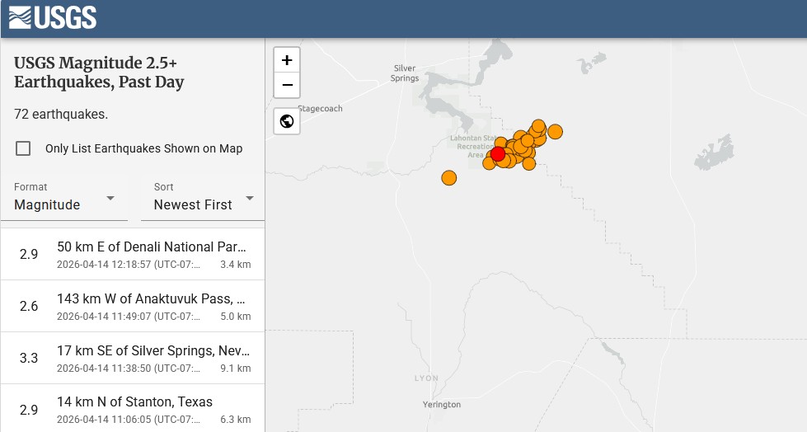Open the Format dropdown showing Magnitude
The height and width of the screenshot is (432, 807).
tap(64, 198)
